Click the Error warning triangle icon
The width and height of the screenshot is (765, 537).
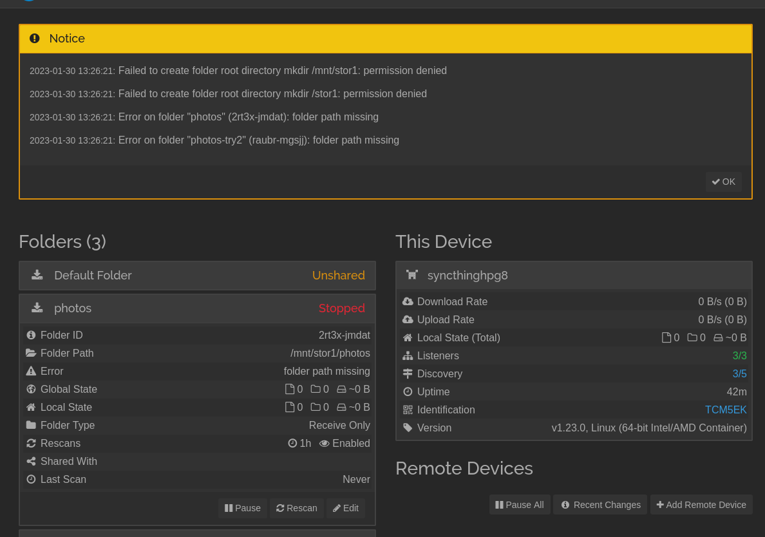(31, 372)
